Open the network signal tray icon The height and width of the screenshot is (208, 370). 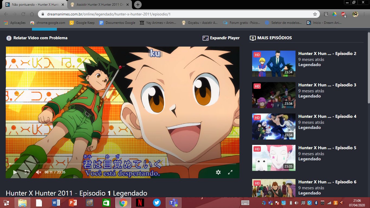point(329,203)
